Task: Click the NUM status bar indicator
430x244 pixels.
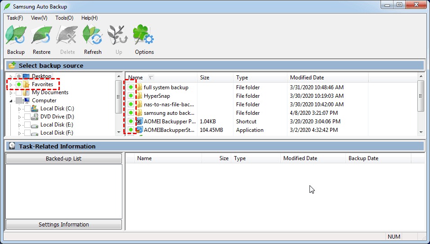Action: pyautogui.click(x=394, y=237)
